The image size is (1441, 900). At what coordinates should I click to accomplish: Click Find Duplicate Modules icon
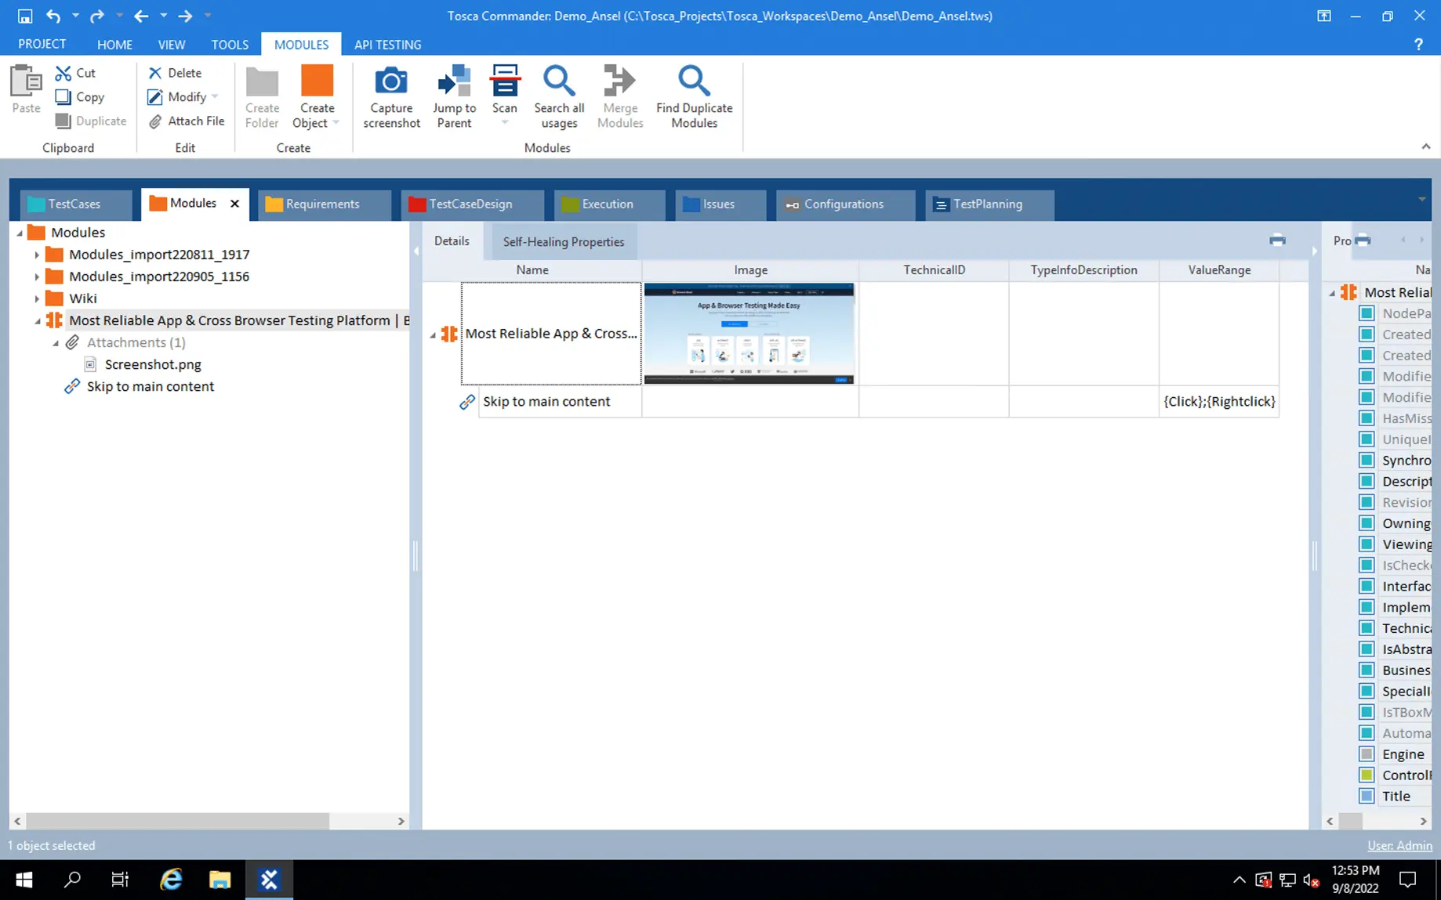(694, 81)
